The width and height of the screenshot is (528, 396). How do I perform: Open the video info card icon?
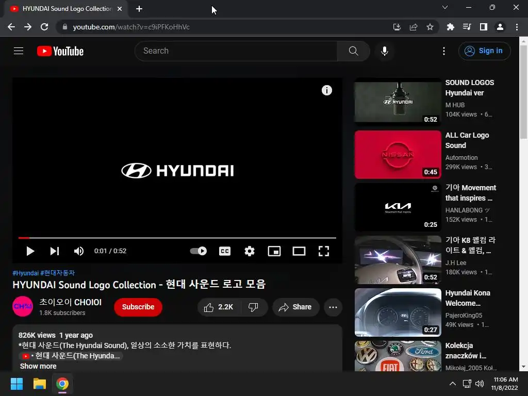[x=326, y=90]
